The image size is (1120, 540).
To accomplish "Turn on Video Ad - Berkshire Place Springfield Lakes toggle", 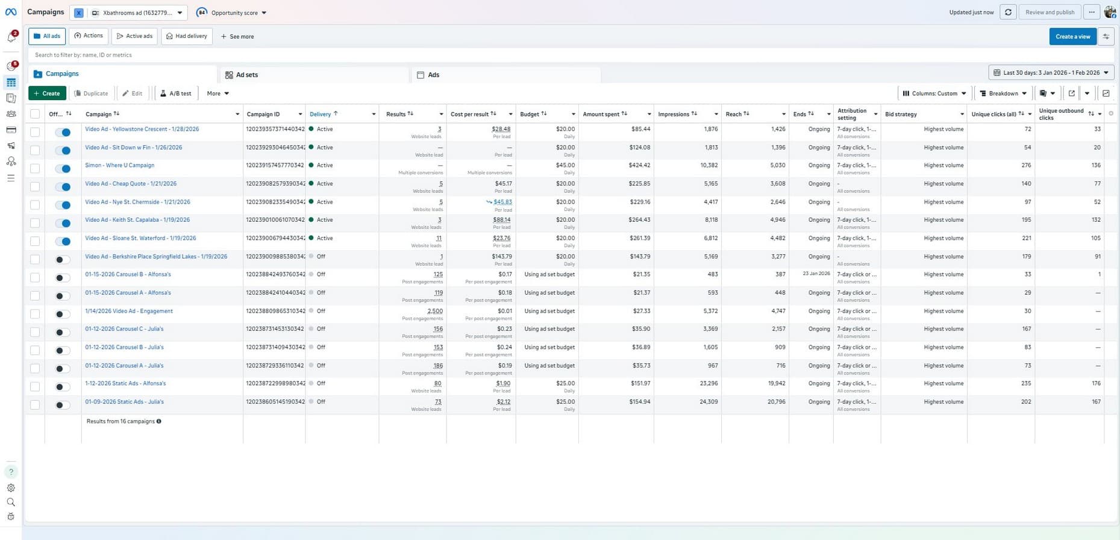I will point(63,260).
